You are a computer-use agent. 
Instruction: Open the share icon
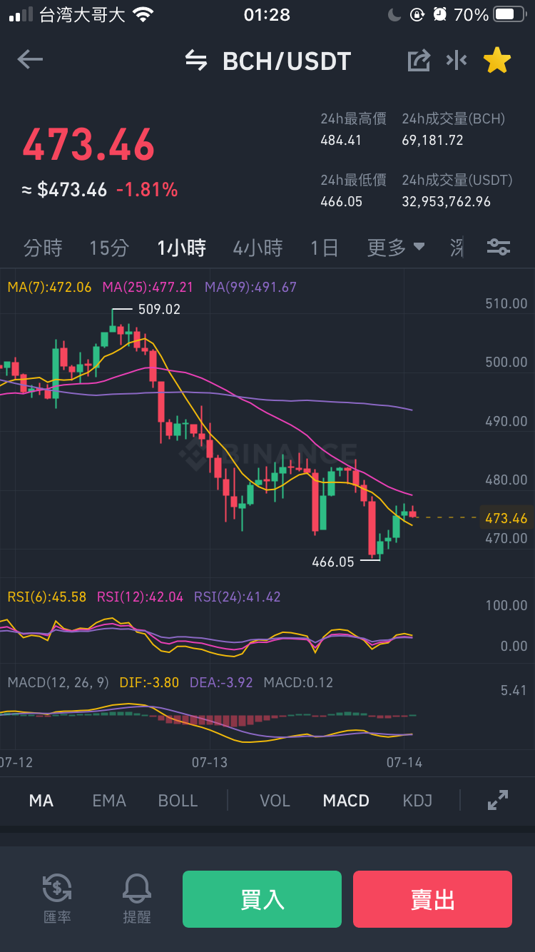(419, 61)
